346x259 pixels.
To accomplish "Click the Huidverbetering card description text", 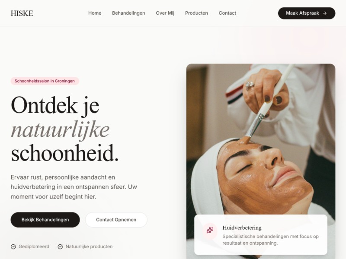I will [271, 240].
